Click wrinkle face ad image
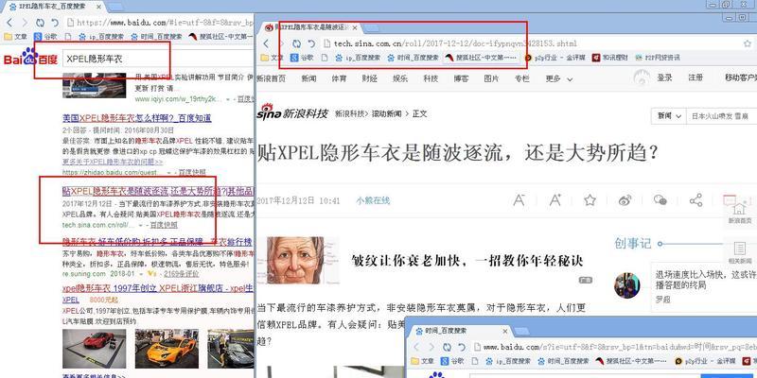The height and width of the screenshot is (378, 757). [296, 261]
